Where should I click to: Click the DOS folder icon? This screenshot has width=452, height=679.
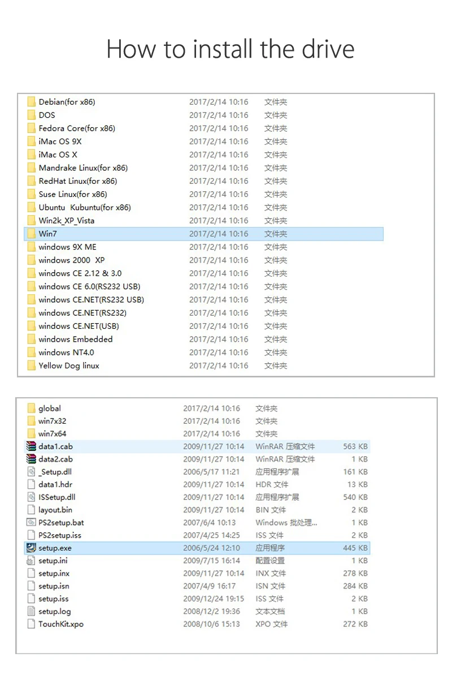pyautogui.click(x=31, y=115)
